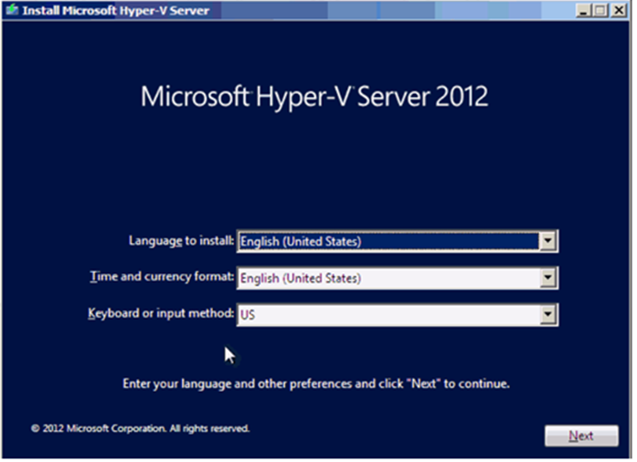637x462 pixels.
Task: Minimize the Install Microsoft Hyper-V Server window
Action: pos(583,10)
